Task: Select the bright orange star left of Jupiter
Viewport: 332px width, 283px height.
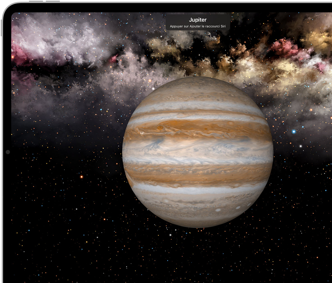Action: point(82,177)
